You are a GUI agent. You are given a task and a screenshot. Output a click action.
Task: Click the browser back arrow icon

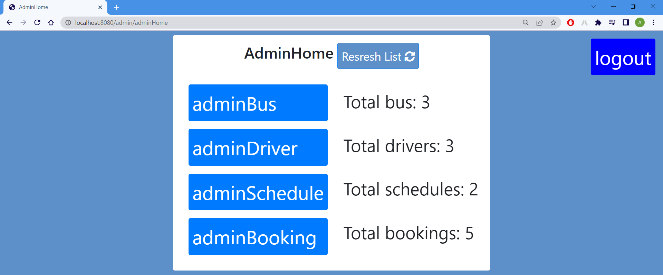click(x=9, y=22)
